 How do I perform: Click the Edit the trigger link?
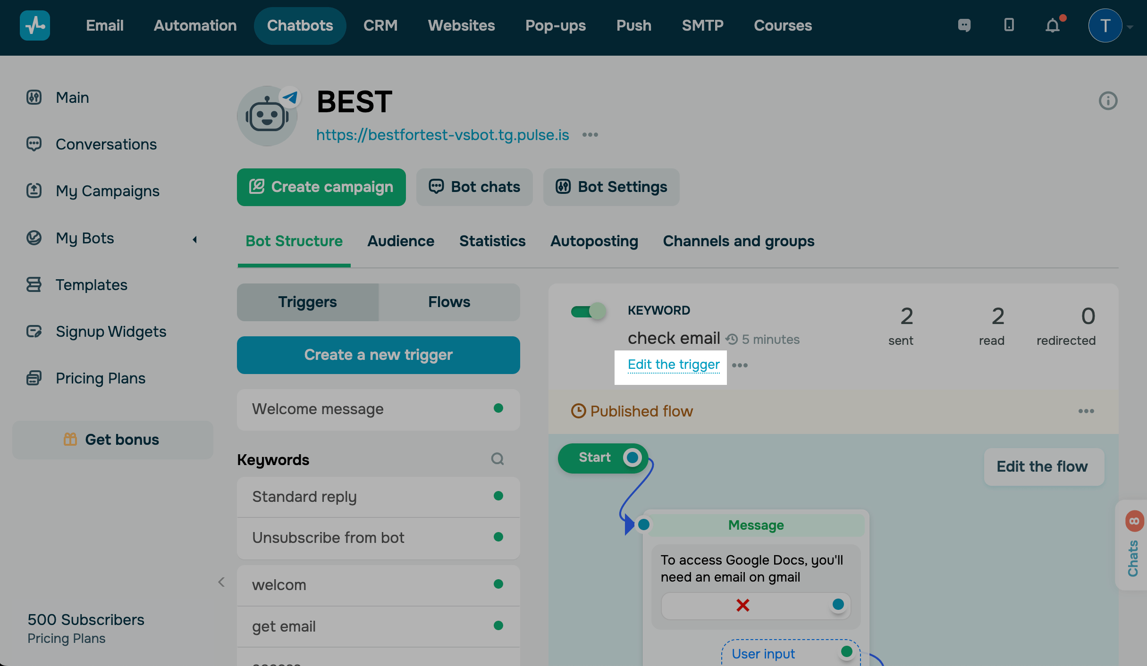point(674,365)
